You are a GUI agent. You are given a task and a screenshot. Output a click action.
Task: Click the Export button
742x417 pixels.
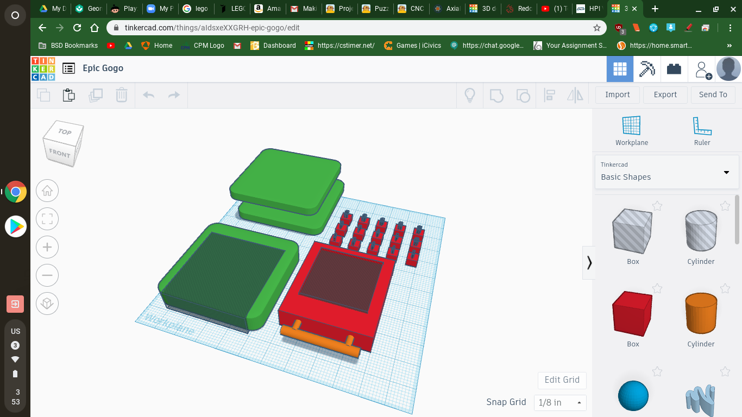[x=665, y=94]
